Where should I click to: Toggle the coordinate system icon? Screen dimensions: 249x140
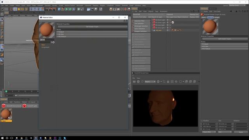[x=42, y=9]
